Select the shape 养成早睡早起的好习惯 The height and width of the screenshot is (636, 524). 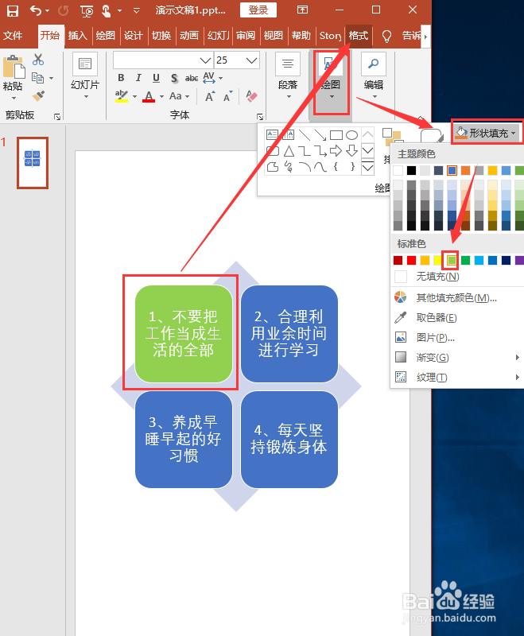(184, 440)
